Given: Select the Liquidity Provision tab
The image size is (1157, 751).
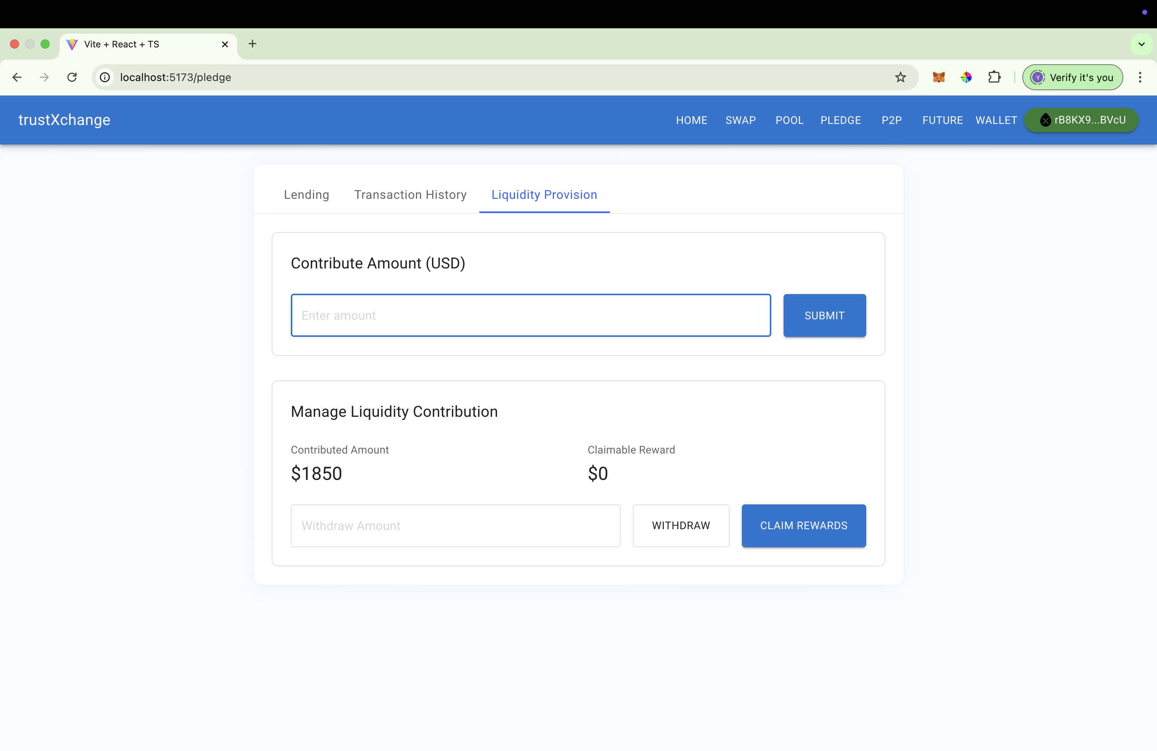Looking at the screenshot, I should pyautogui.click(x=544, y=194).
